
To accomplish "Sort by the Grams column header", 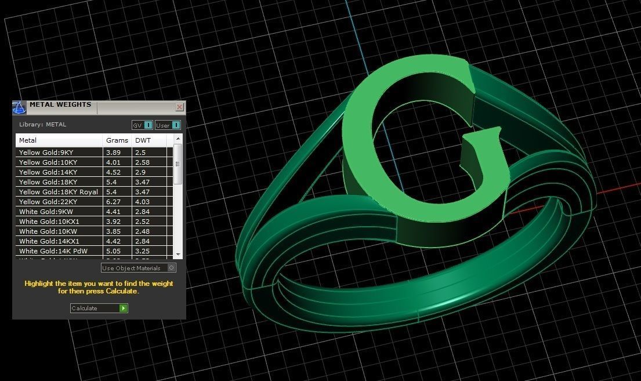I will coord(117,140).
